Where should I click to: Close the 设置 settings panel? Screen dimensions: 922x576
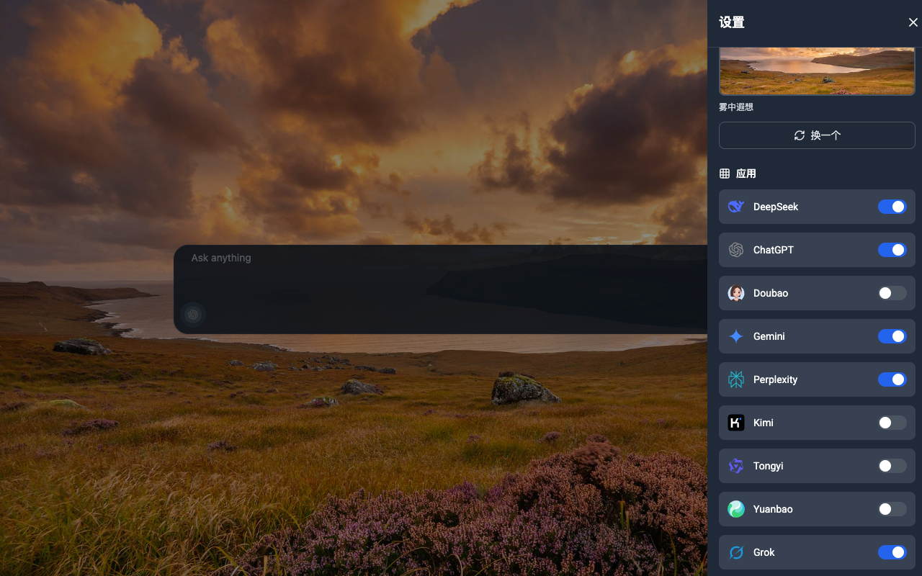tap(913, 22)
